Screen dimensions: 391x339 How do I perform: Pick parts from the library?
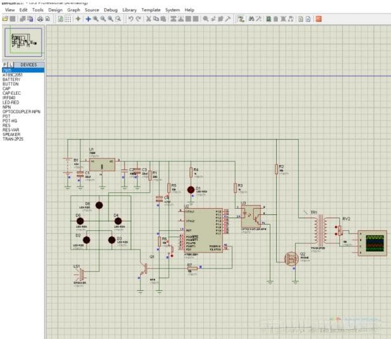pyautogui.click(x=206, y=19)
